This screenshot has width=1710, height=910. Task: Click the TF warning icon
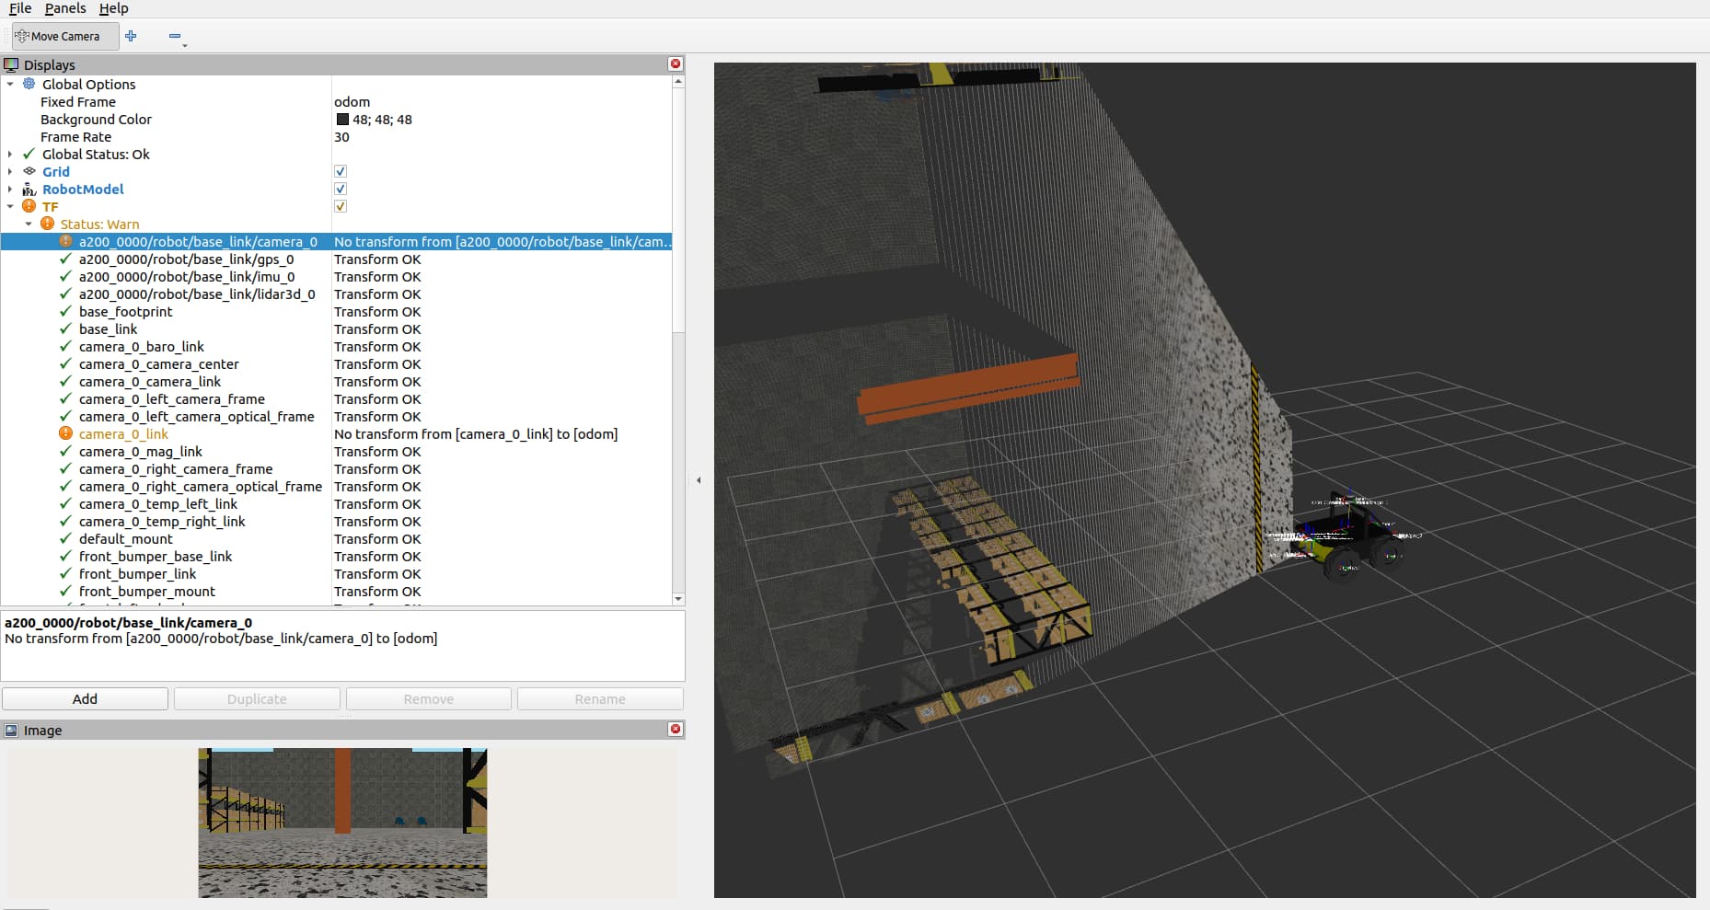29,206
